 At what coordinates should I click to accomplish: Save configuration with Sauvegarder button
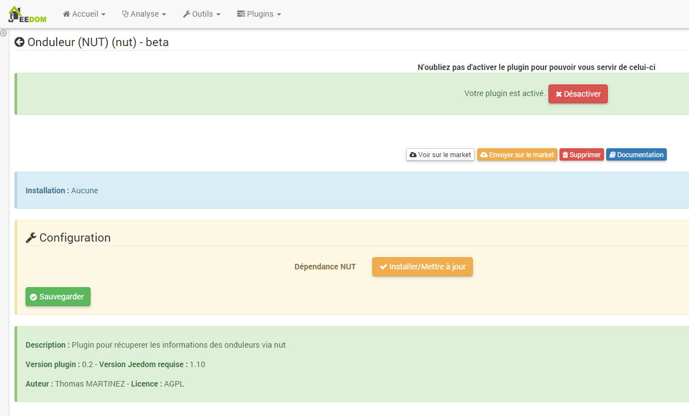click(58, 297)
